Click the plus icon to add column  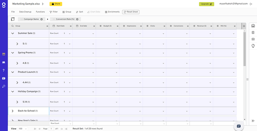(244, 26)
